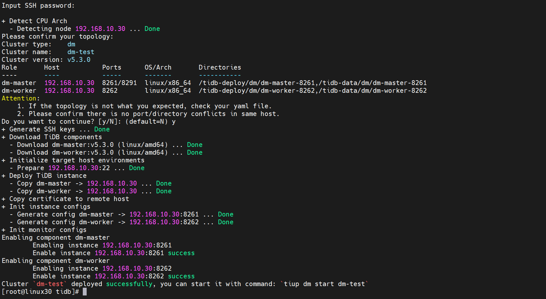Click the '+ Download TiDB components' line
Screen dimensions: 546x299
coord(52,137)
